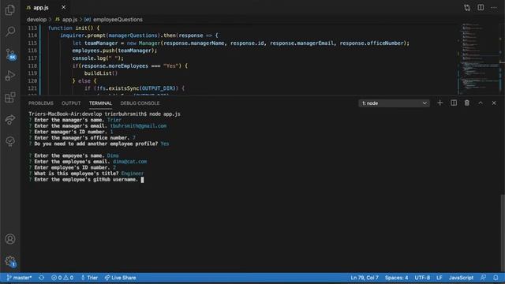Click the terminal cursor after 'gitHub username.'
The image size is (505, 284).
[x=142, y=180]
